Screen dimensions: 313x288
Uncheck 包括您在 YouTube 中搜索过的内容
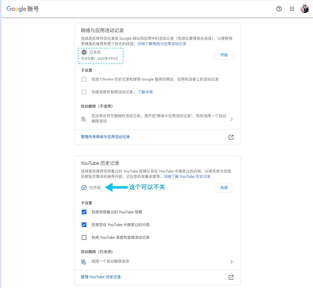84,225
